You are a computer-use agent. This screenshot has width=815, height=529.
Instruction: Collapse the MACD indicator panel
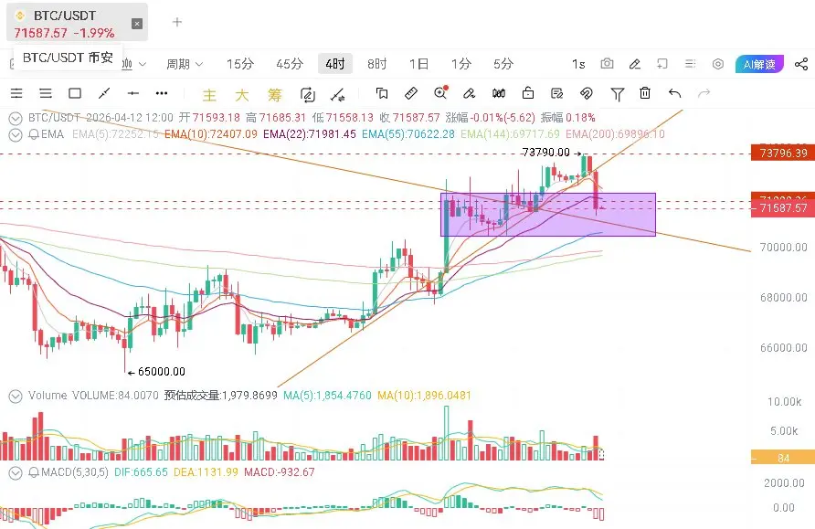[16, 473]
